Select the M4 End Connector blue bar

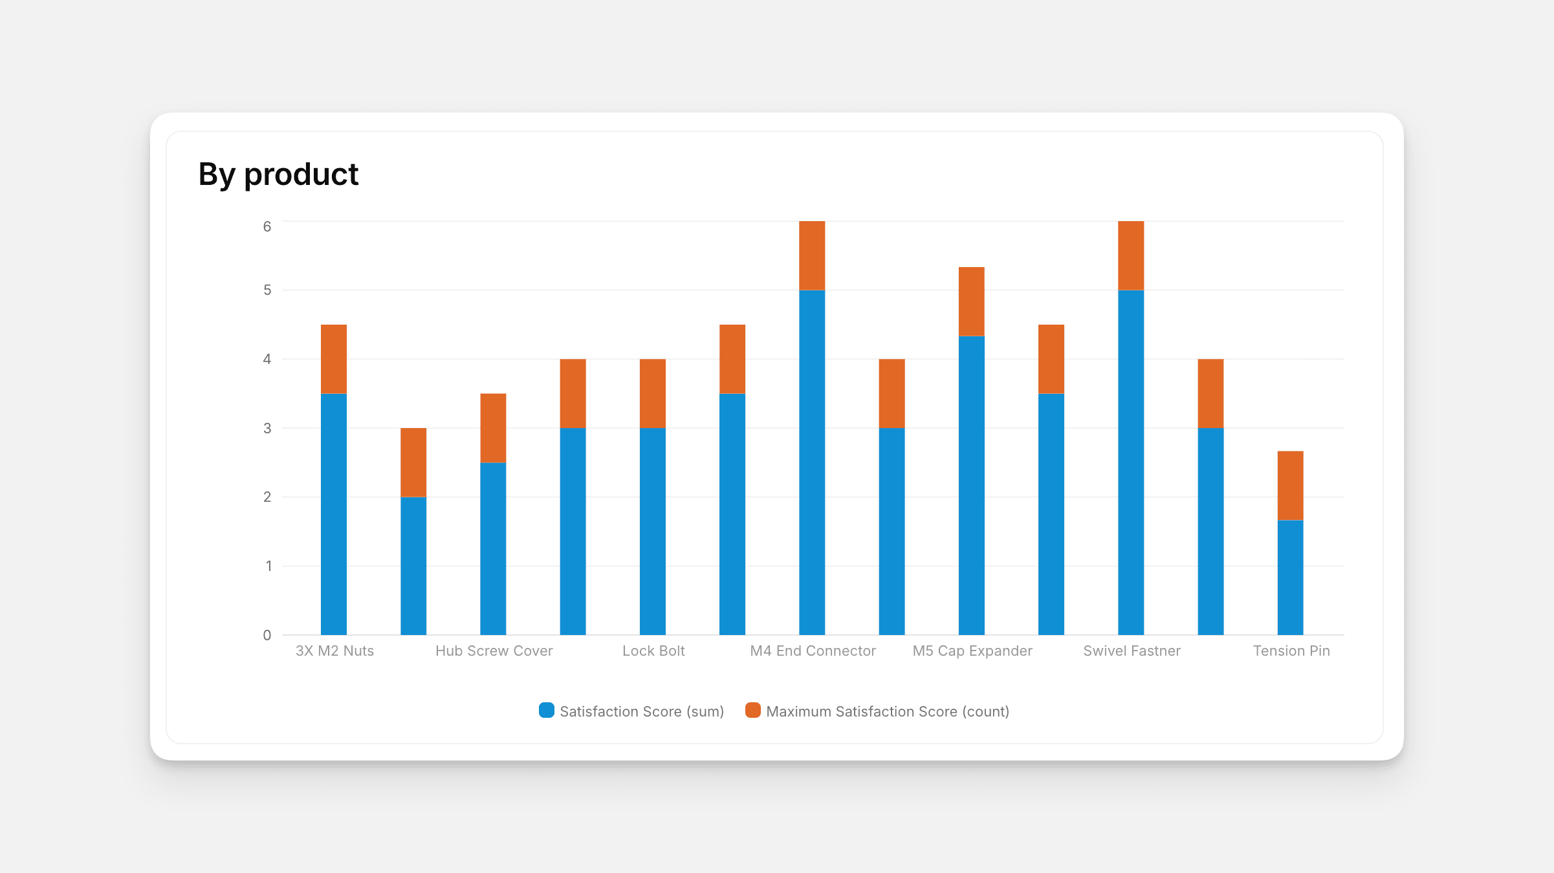812,462
